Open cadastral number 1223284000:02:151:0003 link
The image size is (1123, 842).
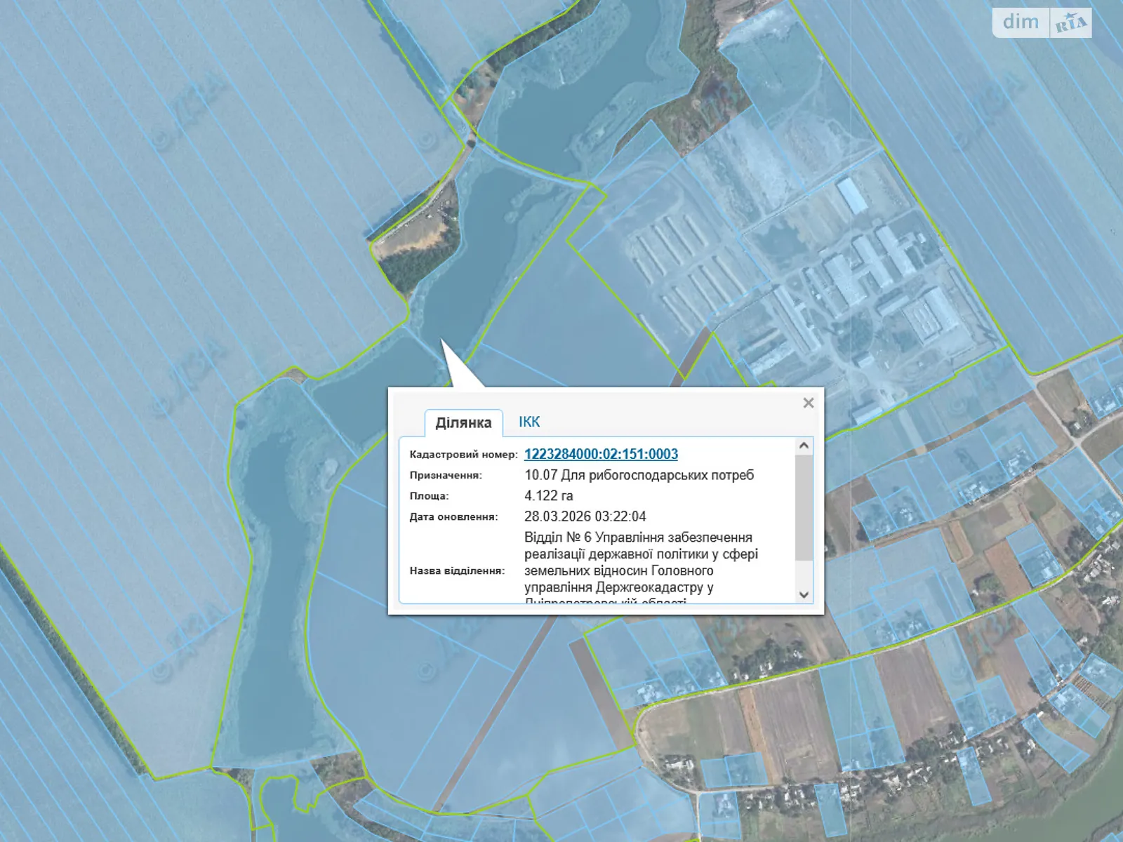[601, 454]
